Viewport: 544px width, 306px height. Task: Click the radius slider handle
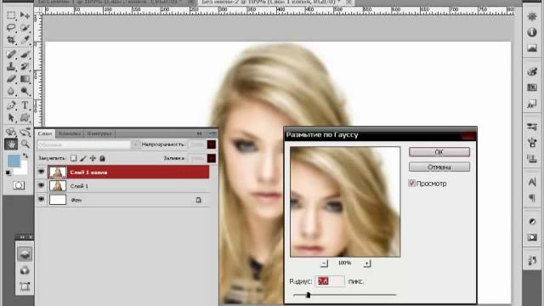[x=308, y=295]
